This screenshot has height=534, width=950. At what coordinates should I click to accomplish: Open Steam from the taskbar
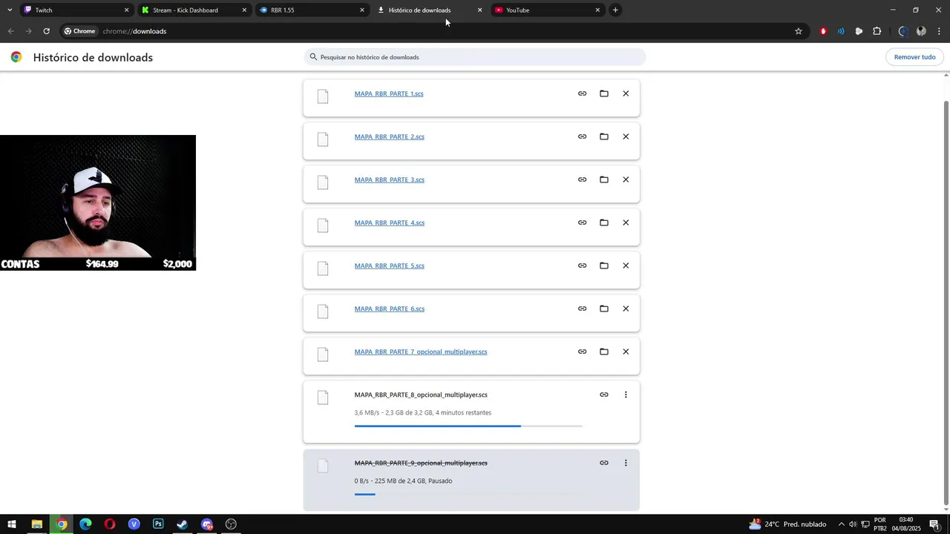(183, 524)
